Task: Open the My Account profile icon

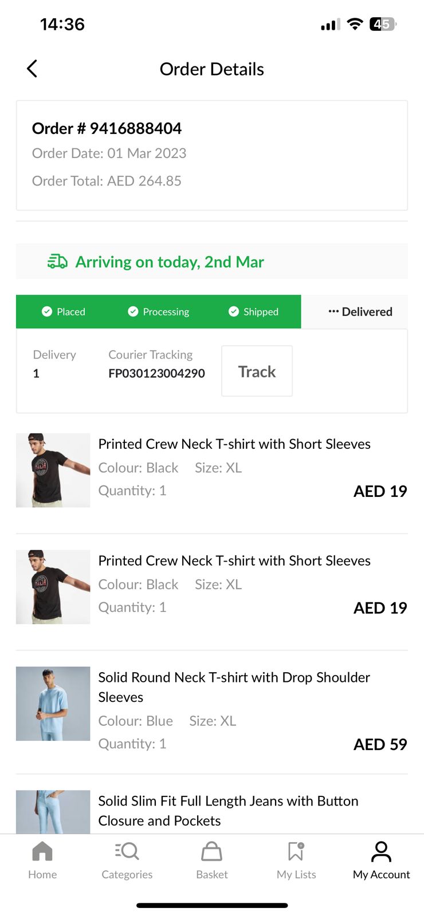Action: click(x=381, y=851)
